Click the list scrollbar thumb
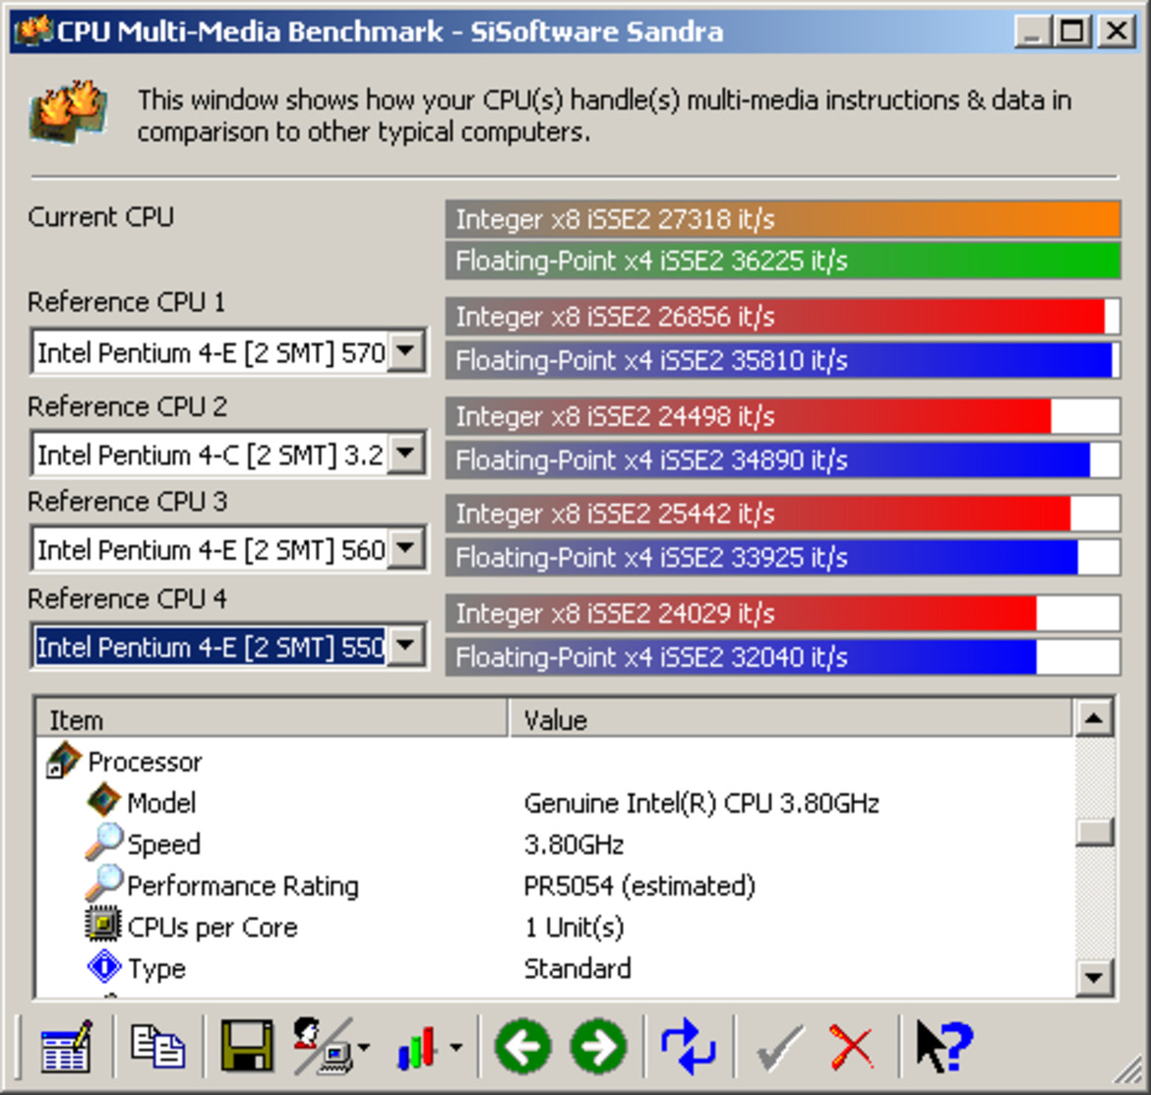The image size is (1151, 1095). click(x=1094, y=832)
